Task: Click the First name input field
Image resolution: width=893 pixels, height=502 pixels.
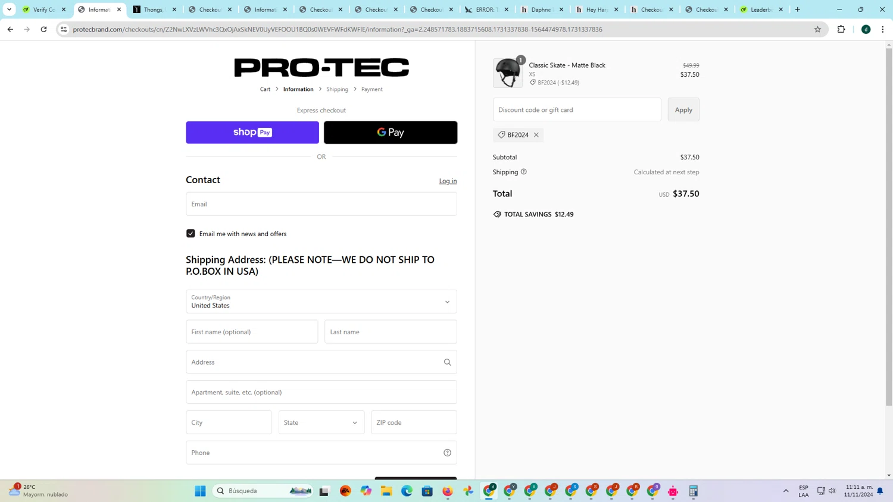Action: point(252,332)
